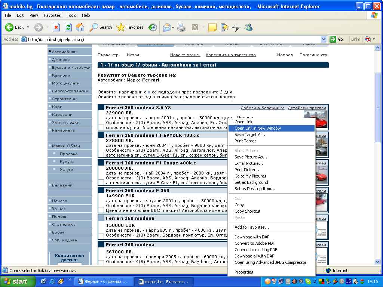The width and height of the screenshot is (383, 287).
Task: Click the vertical scrollbar down arrow
Action: (x=377, y=263)
